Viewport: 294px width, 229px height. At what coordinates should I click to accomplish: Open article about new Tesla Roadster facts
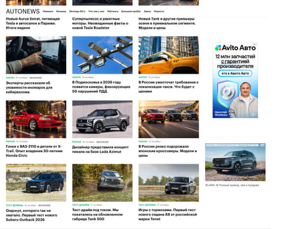tap(100, 24)
